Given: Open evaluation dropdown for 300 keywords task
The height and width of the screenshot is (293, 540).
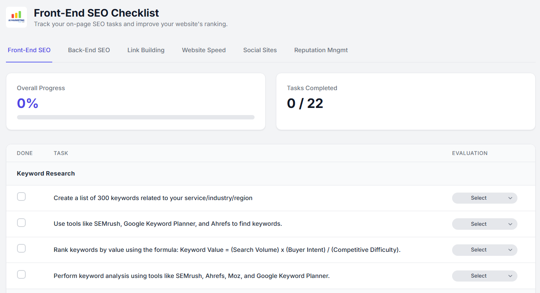Looking at the screenshot, I should [484, 198].
